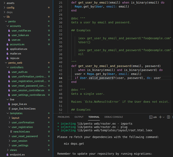The height and width of the screenshot is (157, 173).
Task: Expand the user_session folder
Action: pos(9,141)
